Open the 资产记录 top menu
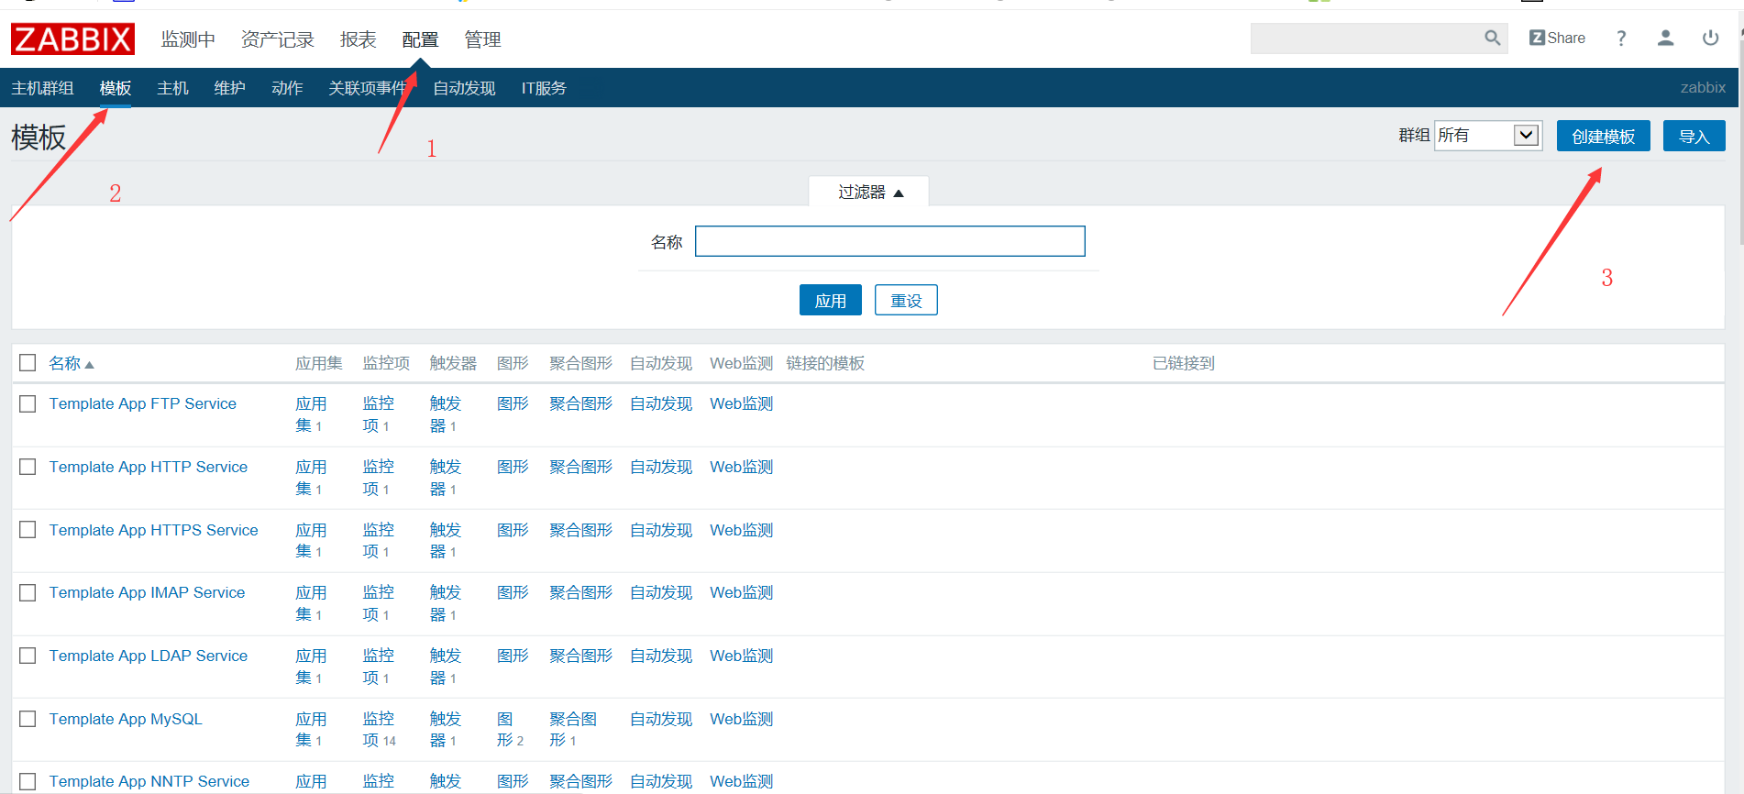The height and width of the screenshot is (794, 1744). [x=277, y=39]
